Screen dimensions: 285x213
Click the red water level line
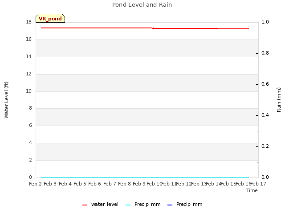(145, 28)
